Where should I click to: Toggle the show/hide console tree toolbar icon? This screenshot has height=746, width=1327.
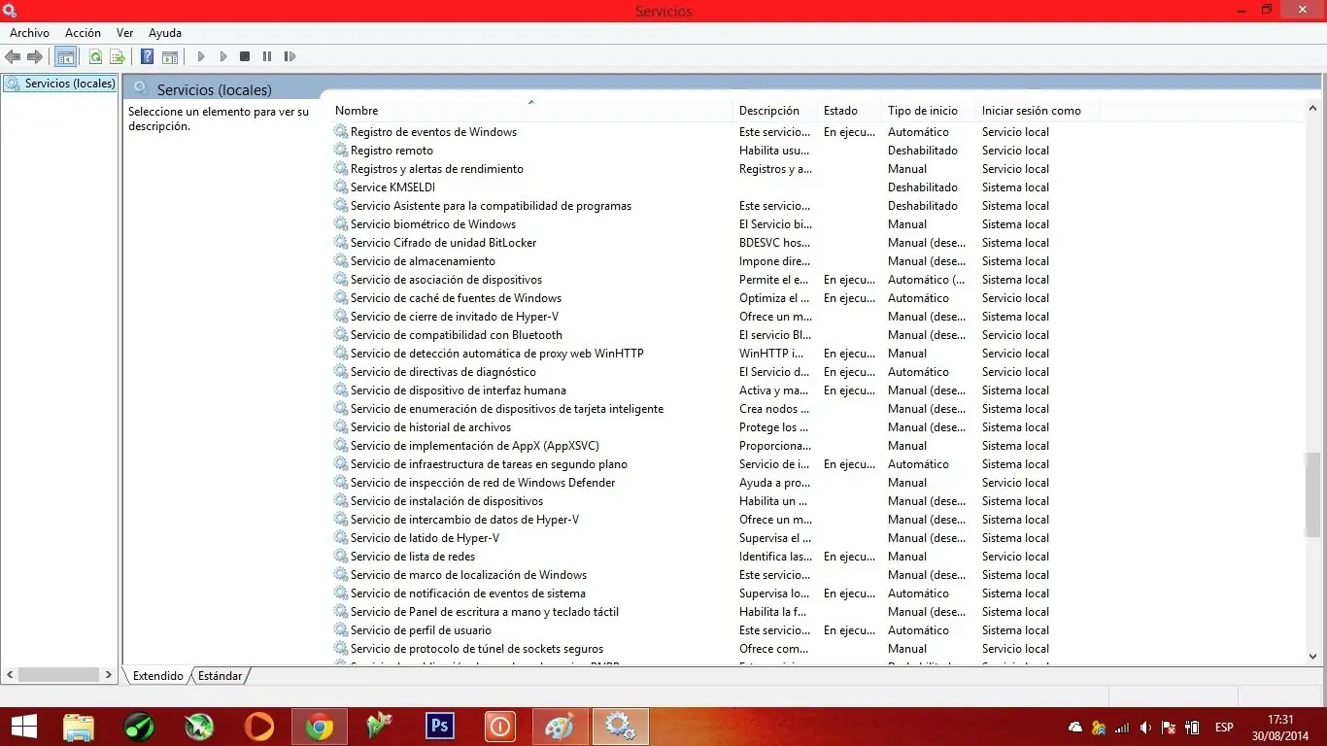pos(66,57)
